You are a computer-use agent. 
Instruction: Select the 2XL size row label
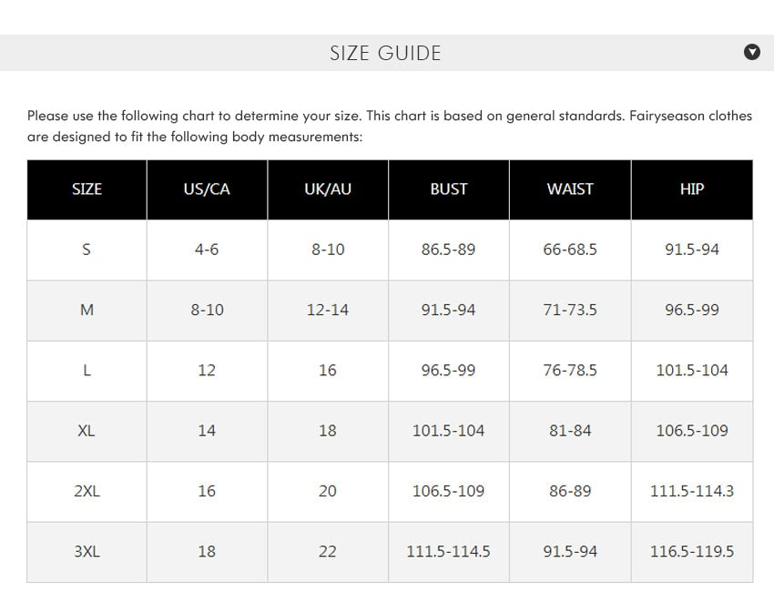[87, 491]
